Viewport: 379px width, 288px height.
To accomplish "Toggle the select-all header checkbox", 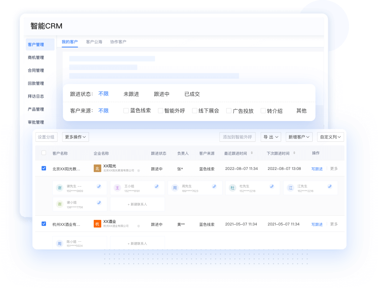I will pos(44,153).
